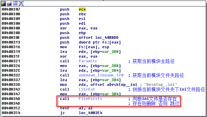The image size is (207, 117).
Task: Click the "fs:[eax], esp" operand
Action: [94, 47]
